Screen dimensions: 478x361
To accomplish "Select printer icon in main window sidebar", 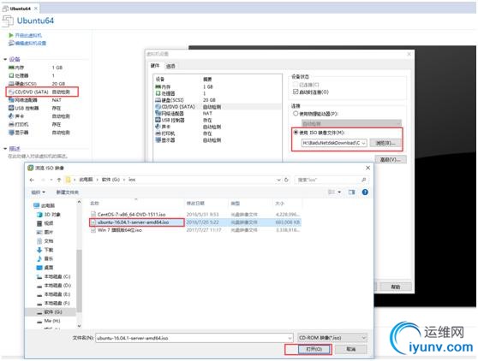I will pos(11,124).
